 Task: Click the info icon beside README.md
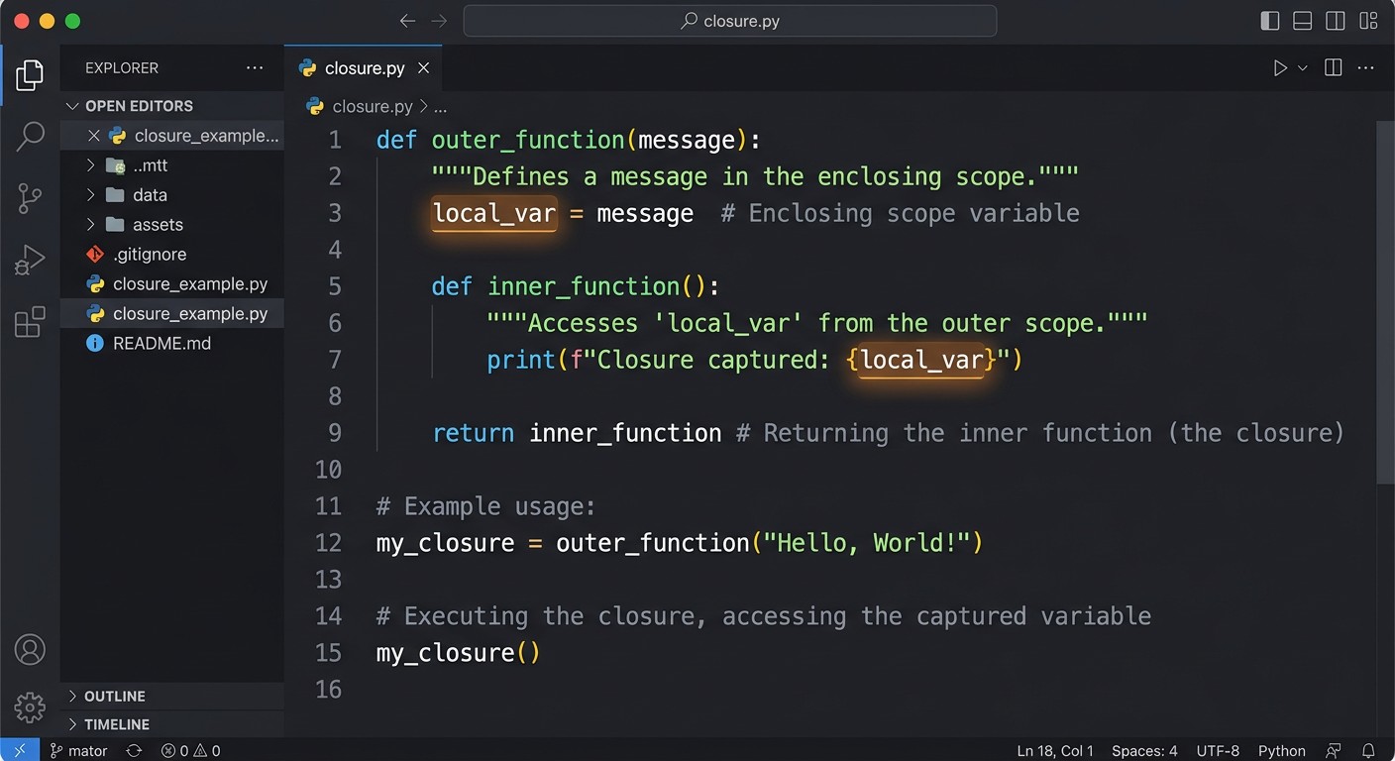coord(95,344)
